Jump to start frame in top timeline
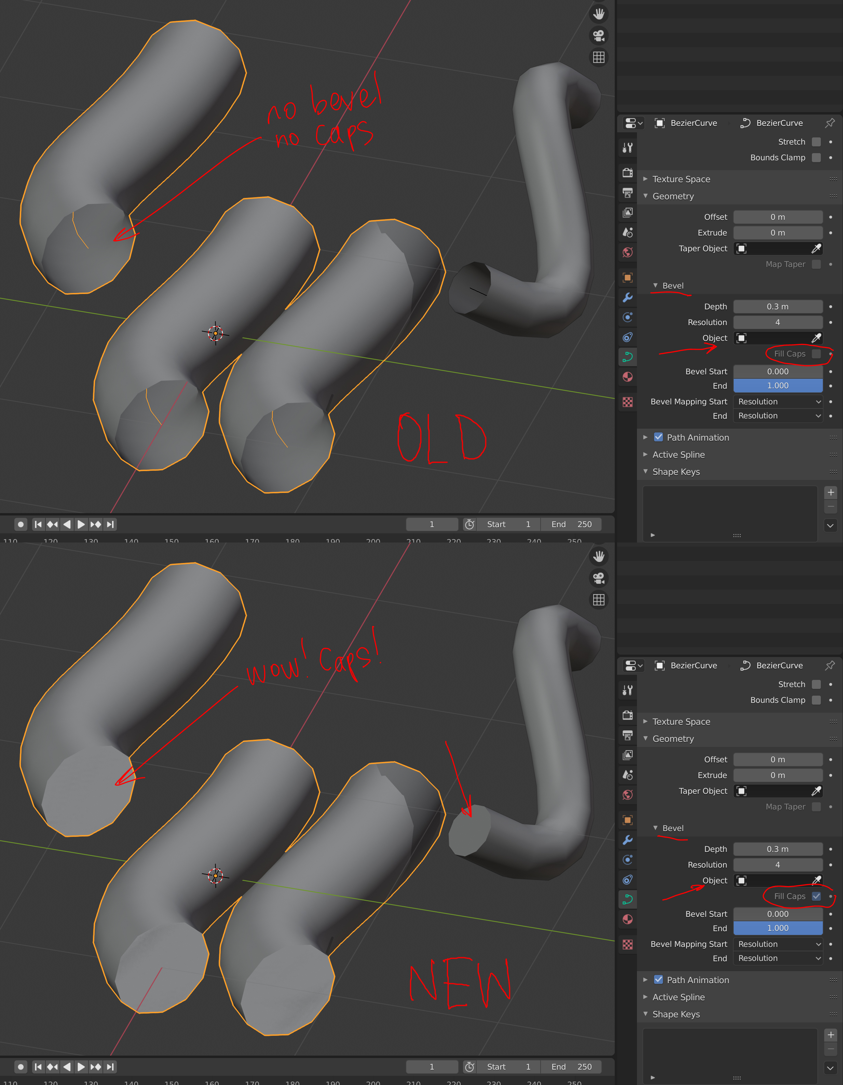 tap(38, 524)
